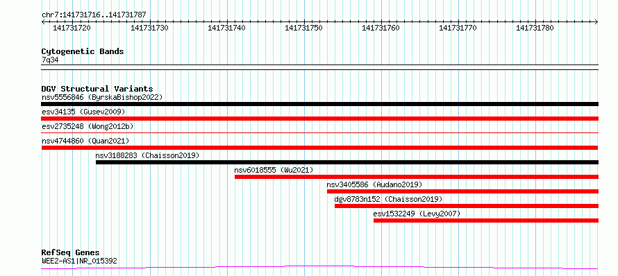618x276 pixels.
Task: Open the esv34135 (Gusev2009) variant label
Action: pyautogui.click(x=83, y=112)
